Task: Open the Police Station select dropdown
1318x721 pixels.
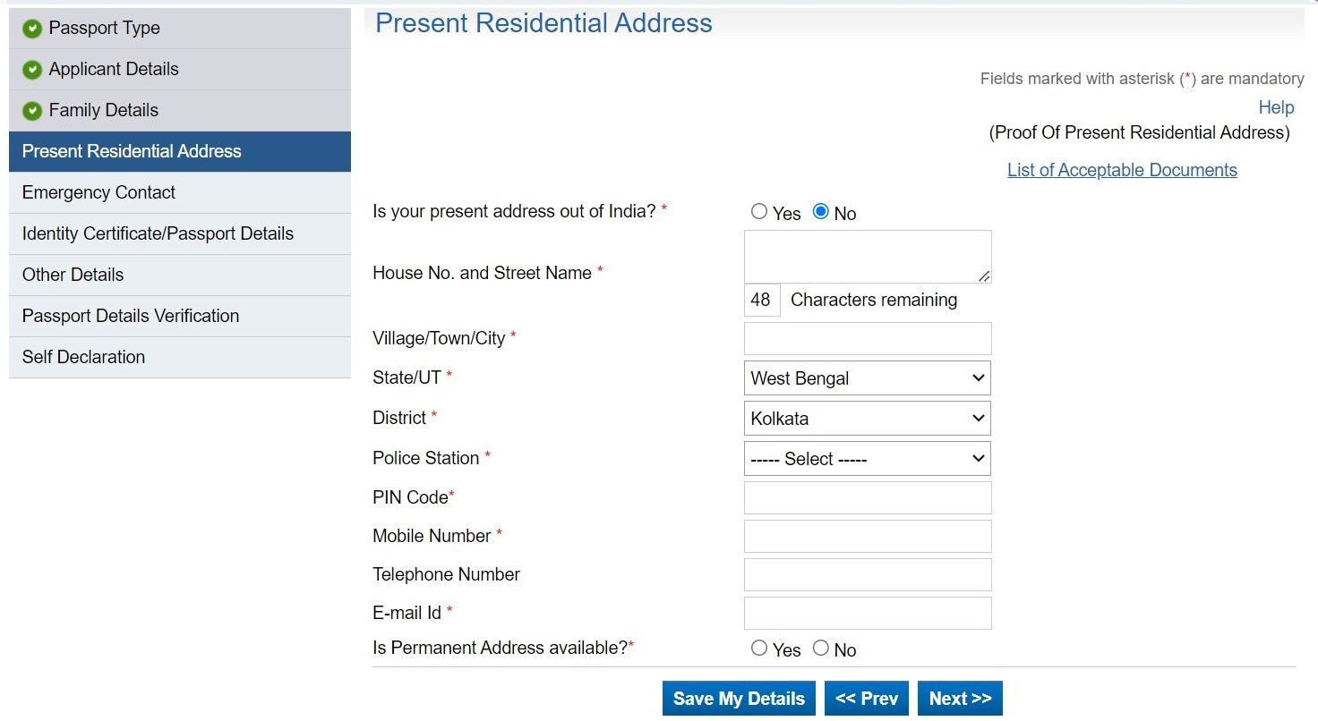Action: (x=867, y=459)
